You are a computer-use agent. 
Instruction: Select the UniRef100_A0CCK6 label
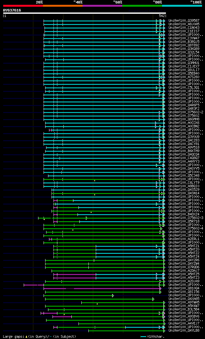tap(184, 123)
